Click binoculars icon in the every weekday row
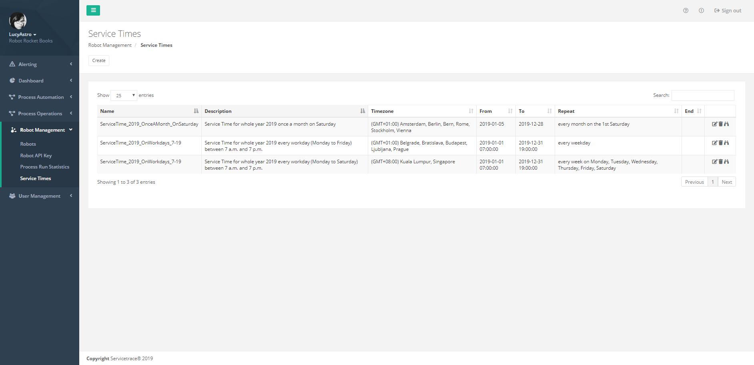 point(726,143)
